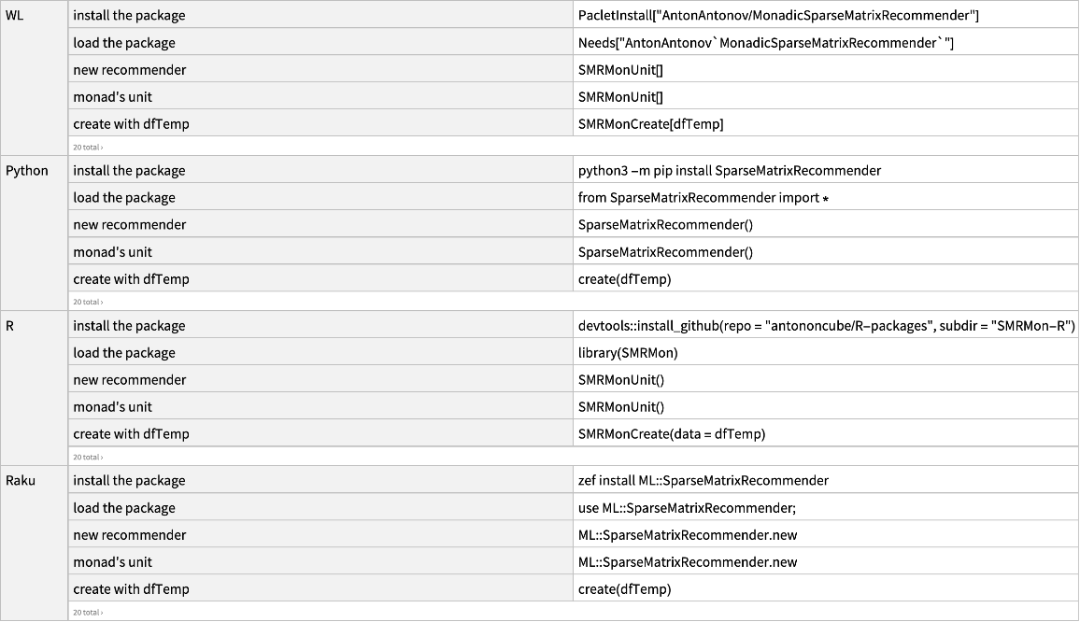Click 'monad's unit' key in Raku group
This screenshot has width=1080, height=622.
[x=112, y=562]
